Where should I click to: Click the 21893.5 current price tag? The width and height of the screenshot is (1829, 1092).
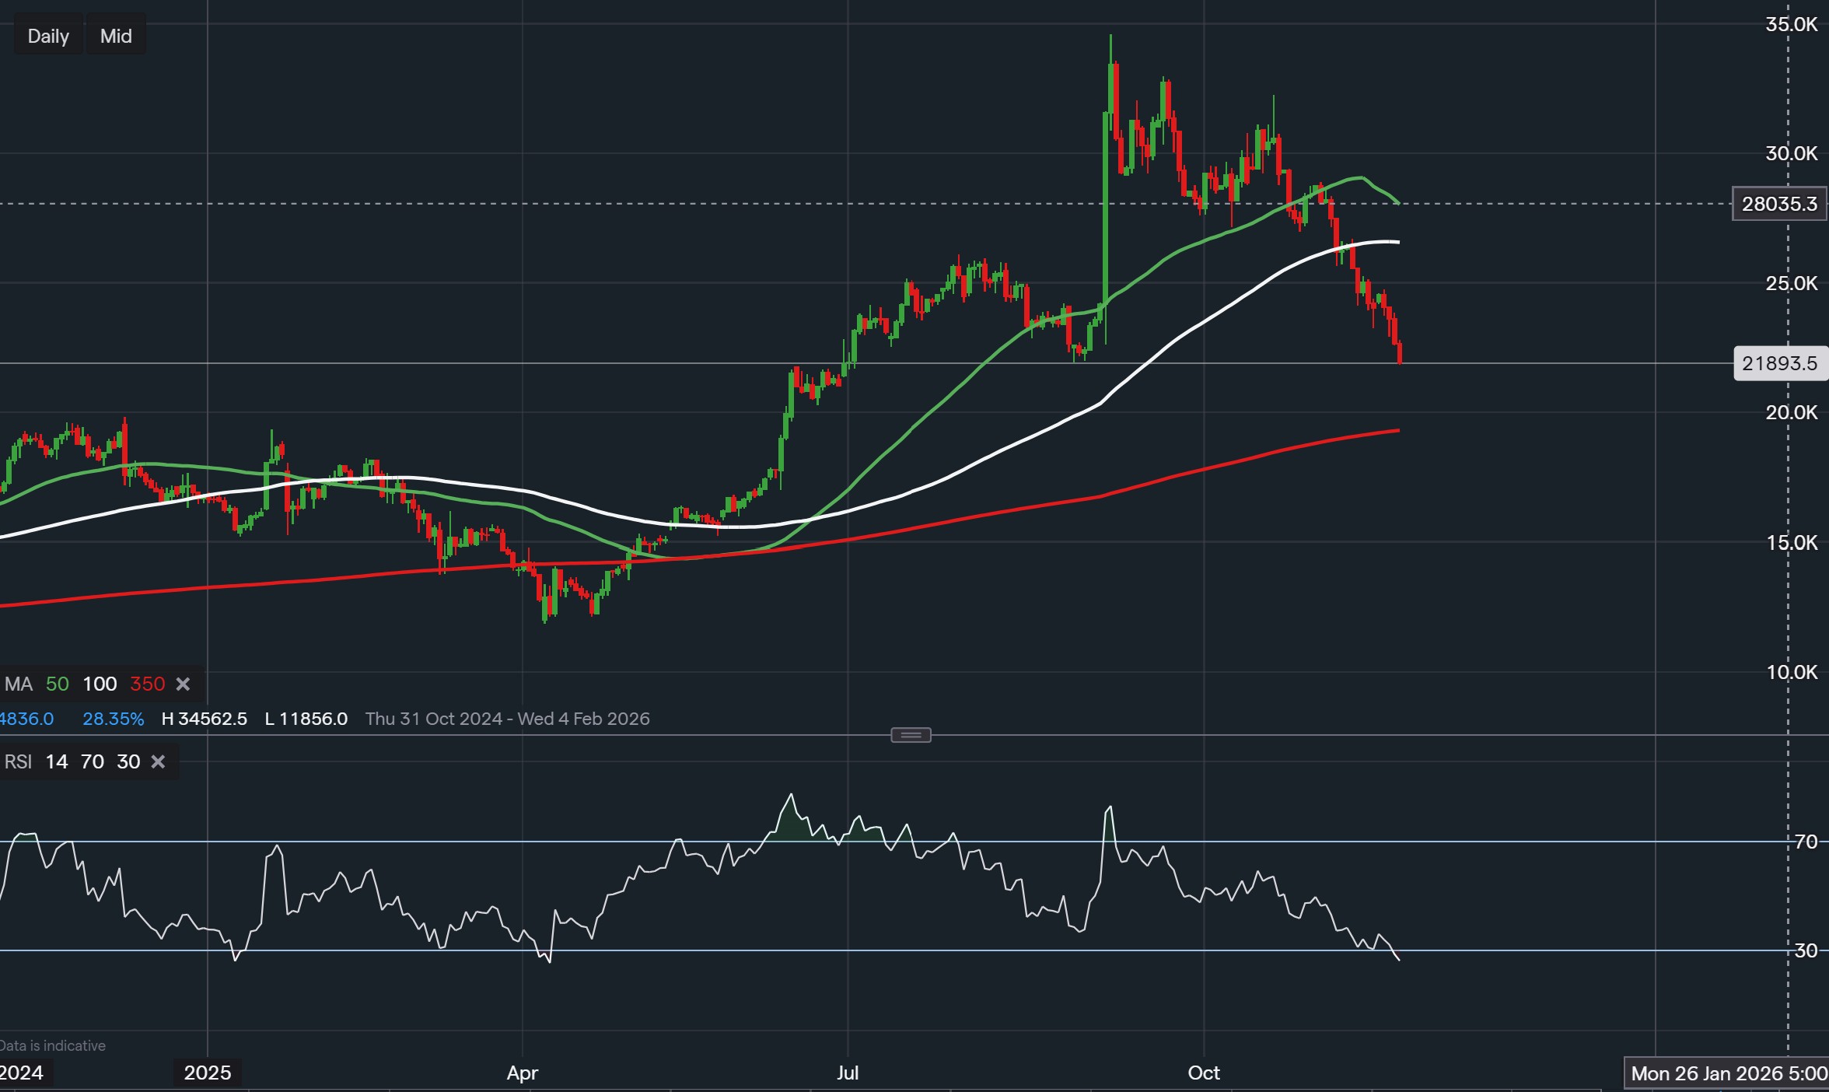click(1779, 364)
